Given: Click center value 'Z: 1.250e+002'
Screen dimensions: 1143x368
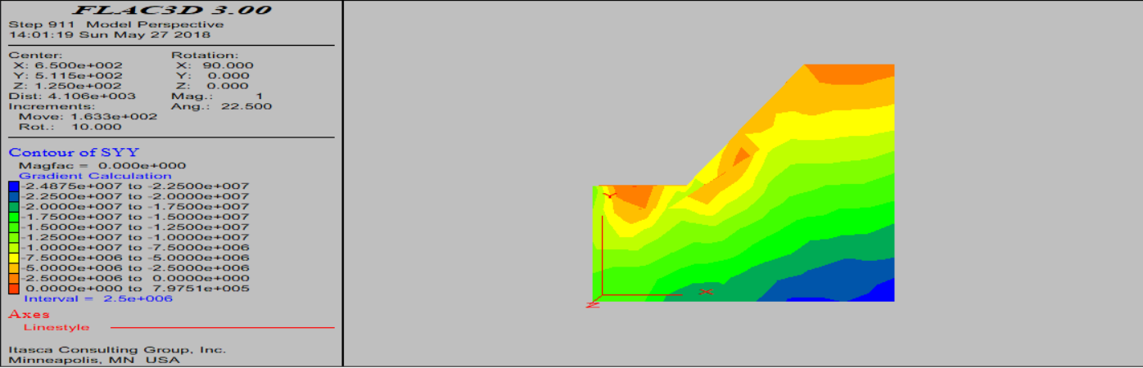Looking at the screenshot, I should 67,86.
